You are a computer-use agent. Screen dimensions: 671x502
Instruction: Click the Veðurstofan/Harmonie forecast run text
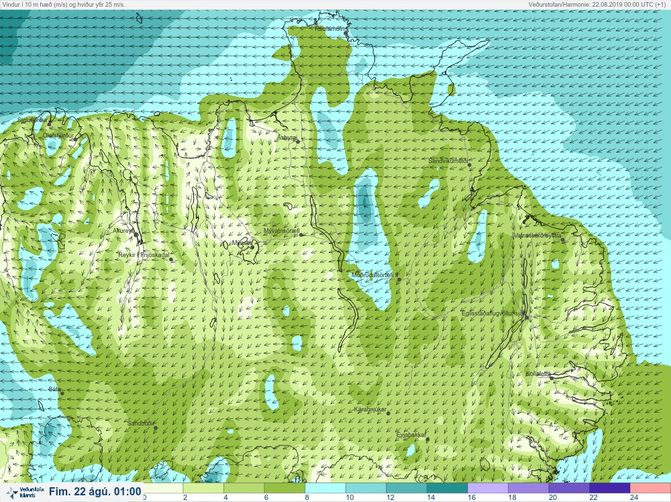[x=599, y=5]
